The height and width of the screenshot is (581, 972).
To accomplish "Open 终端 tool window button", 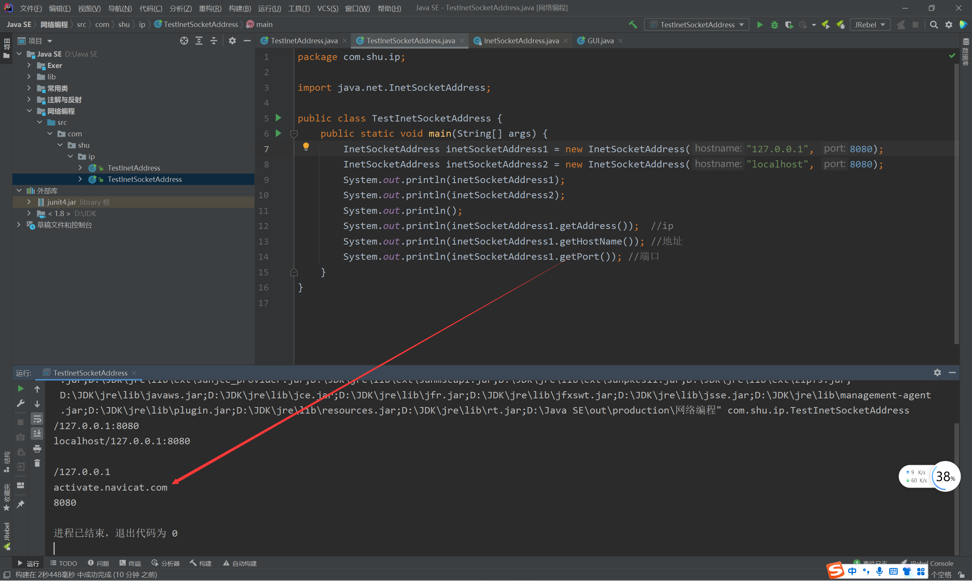I will (x=130, y=563).
